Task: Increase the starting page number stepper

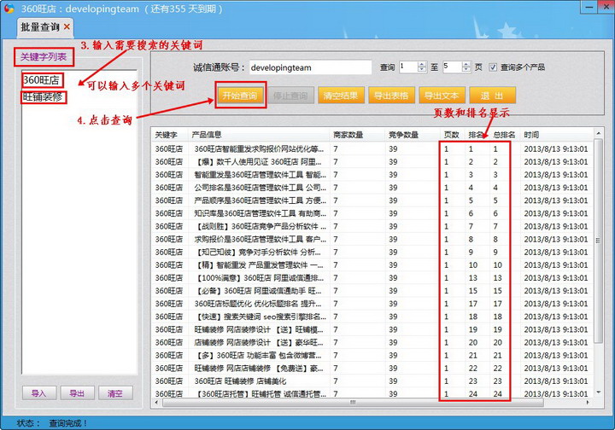Action: [422, 65]
